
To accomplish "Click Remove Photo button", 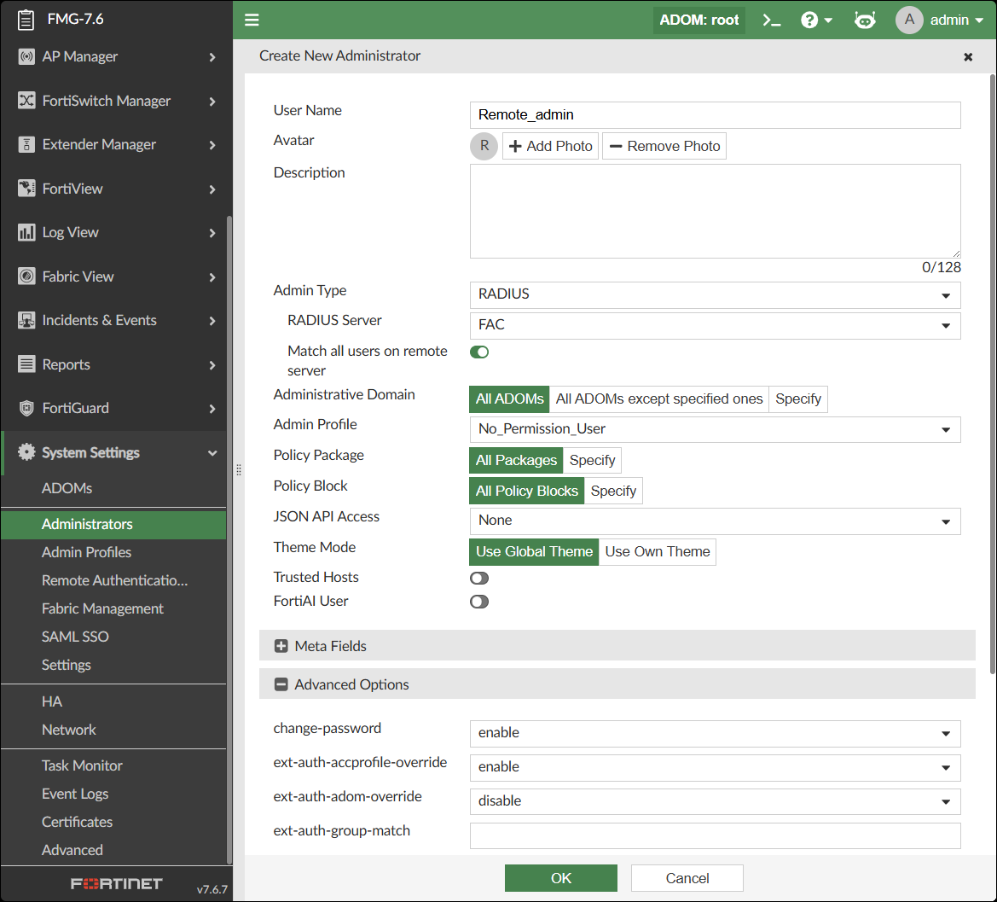I will click(x=664, y=146).
